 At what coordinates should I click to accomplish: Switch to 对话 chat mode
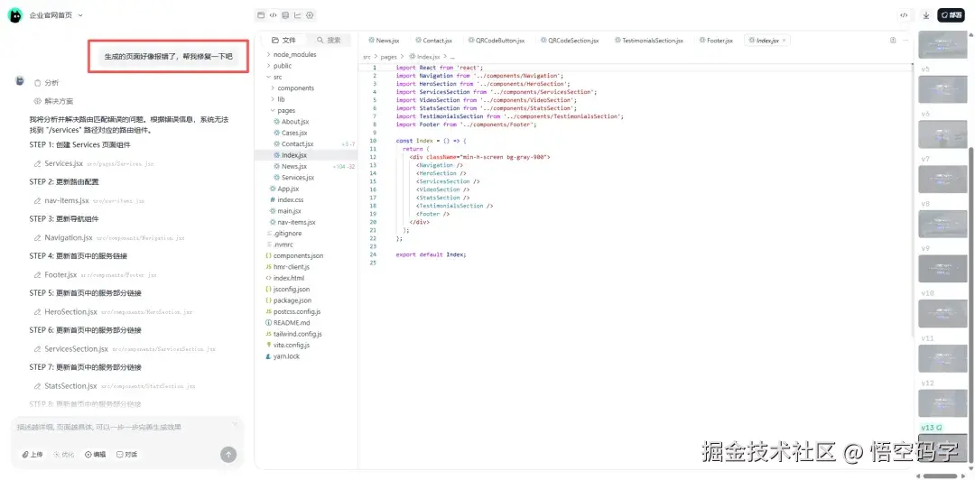tap(127, 455)
